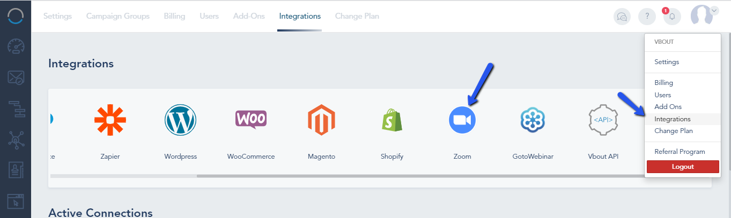Click the GotoWebinar label text
731x218 pixels.
[533, 157]
